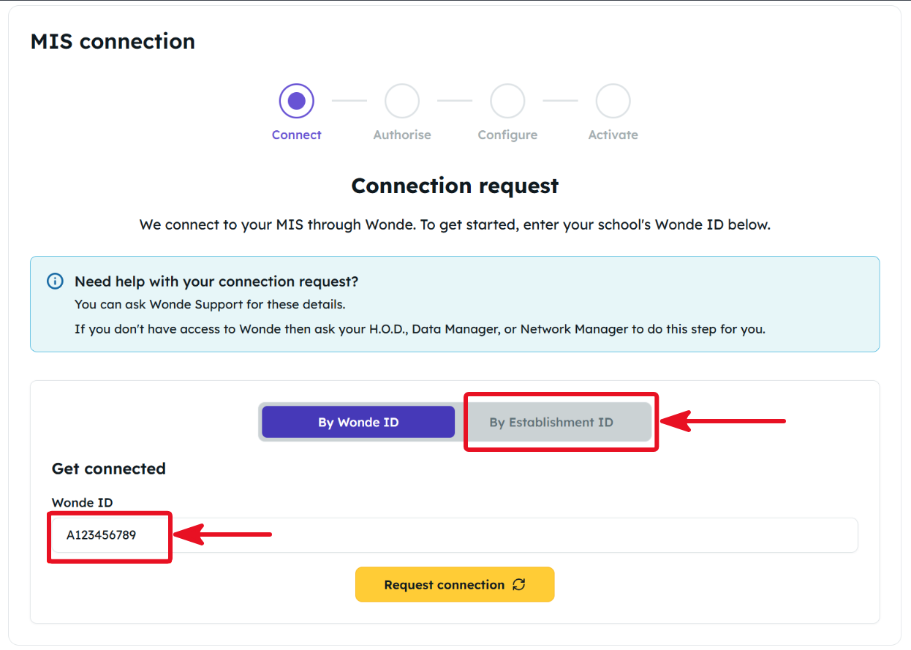Select the Authorise step circle
The width and height of the screenshot is (911, 650).
tap(402, 101)
